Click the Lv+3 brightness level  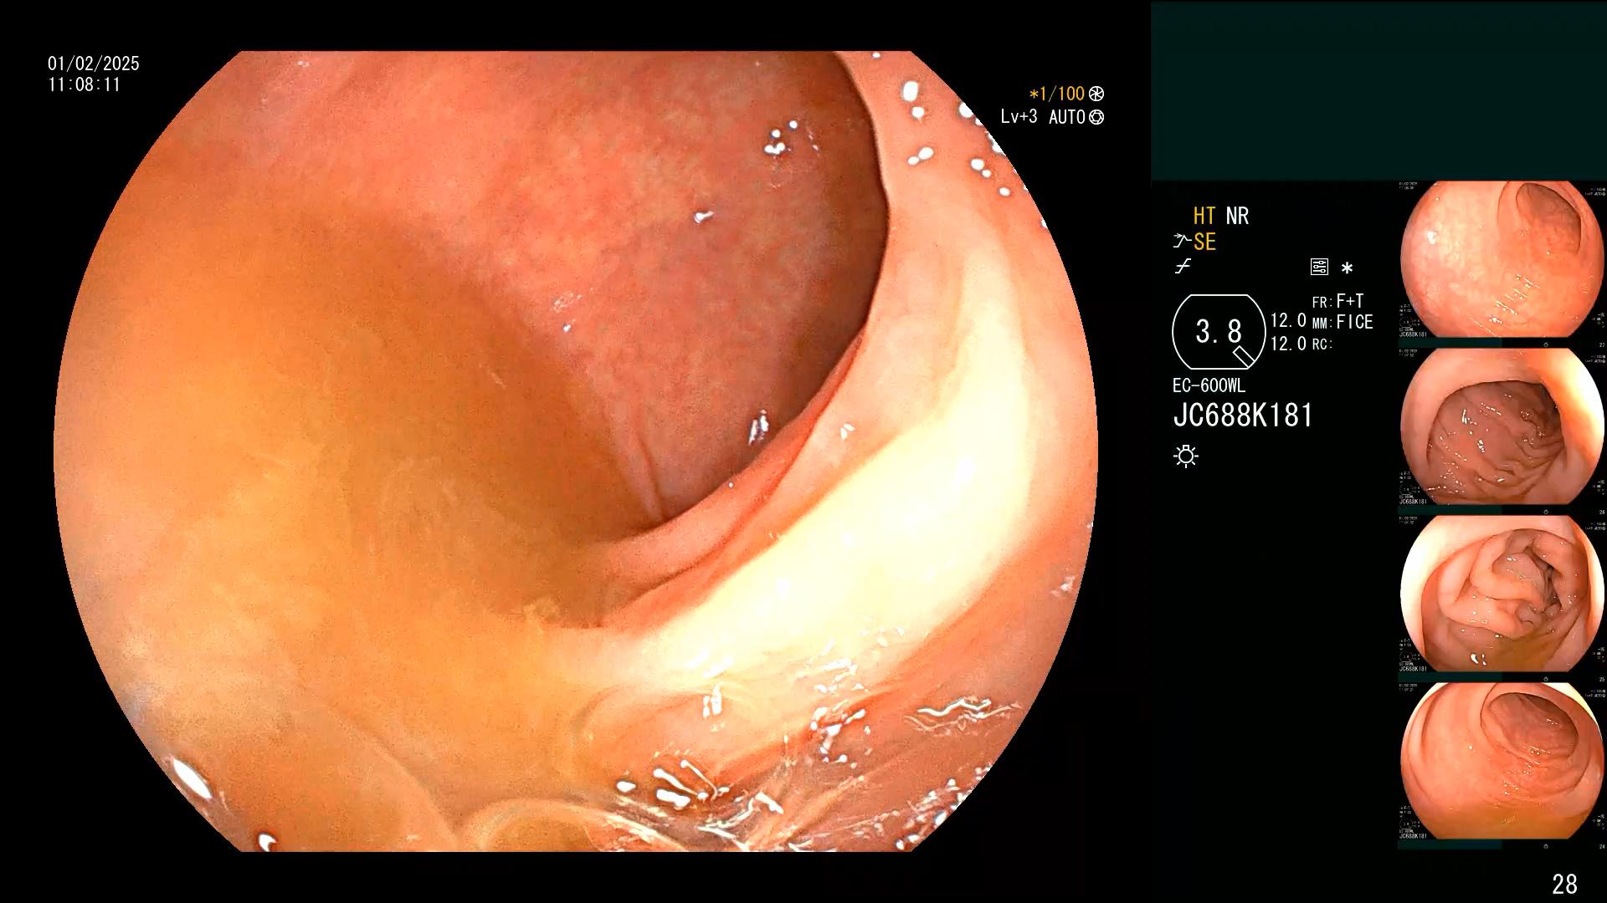pos(1019,116)
